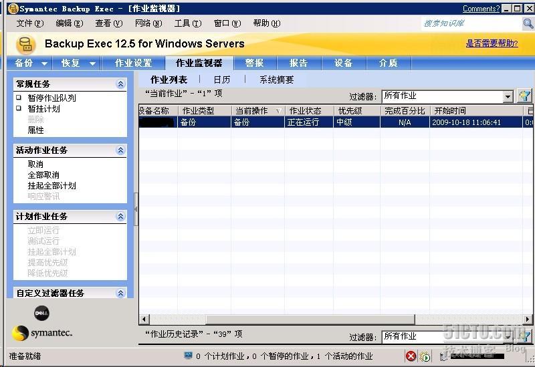Collapse the 常规任务 panel
Viewport: 535px width, 367px height.
pos(120,84)
